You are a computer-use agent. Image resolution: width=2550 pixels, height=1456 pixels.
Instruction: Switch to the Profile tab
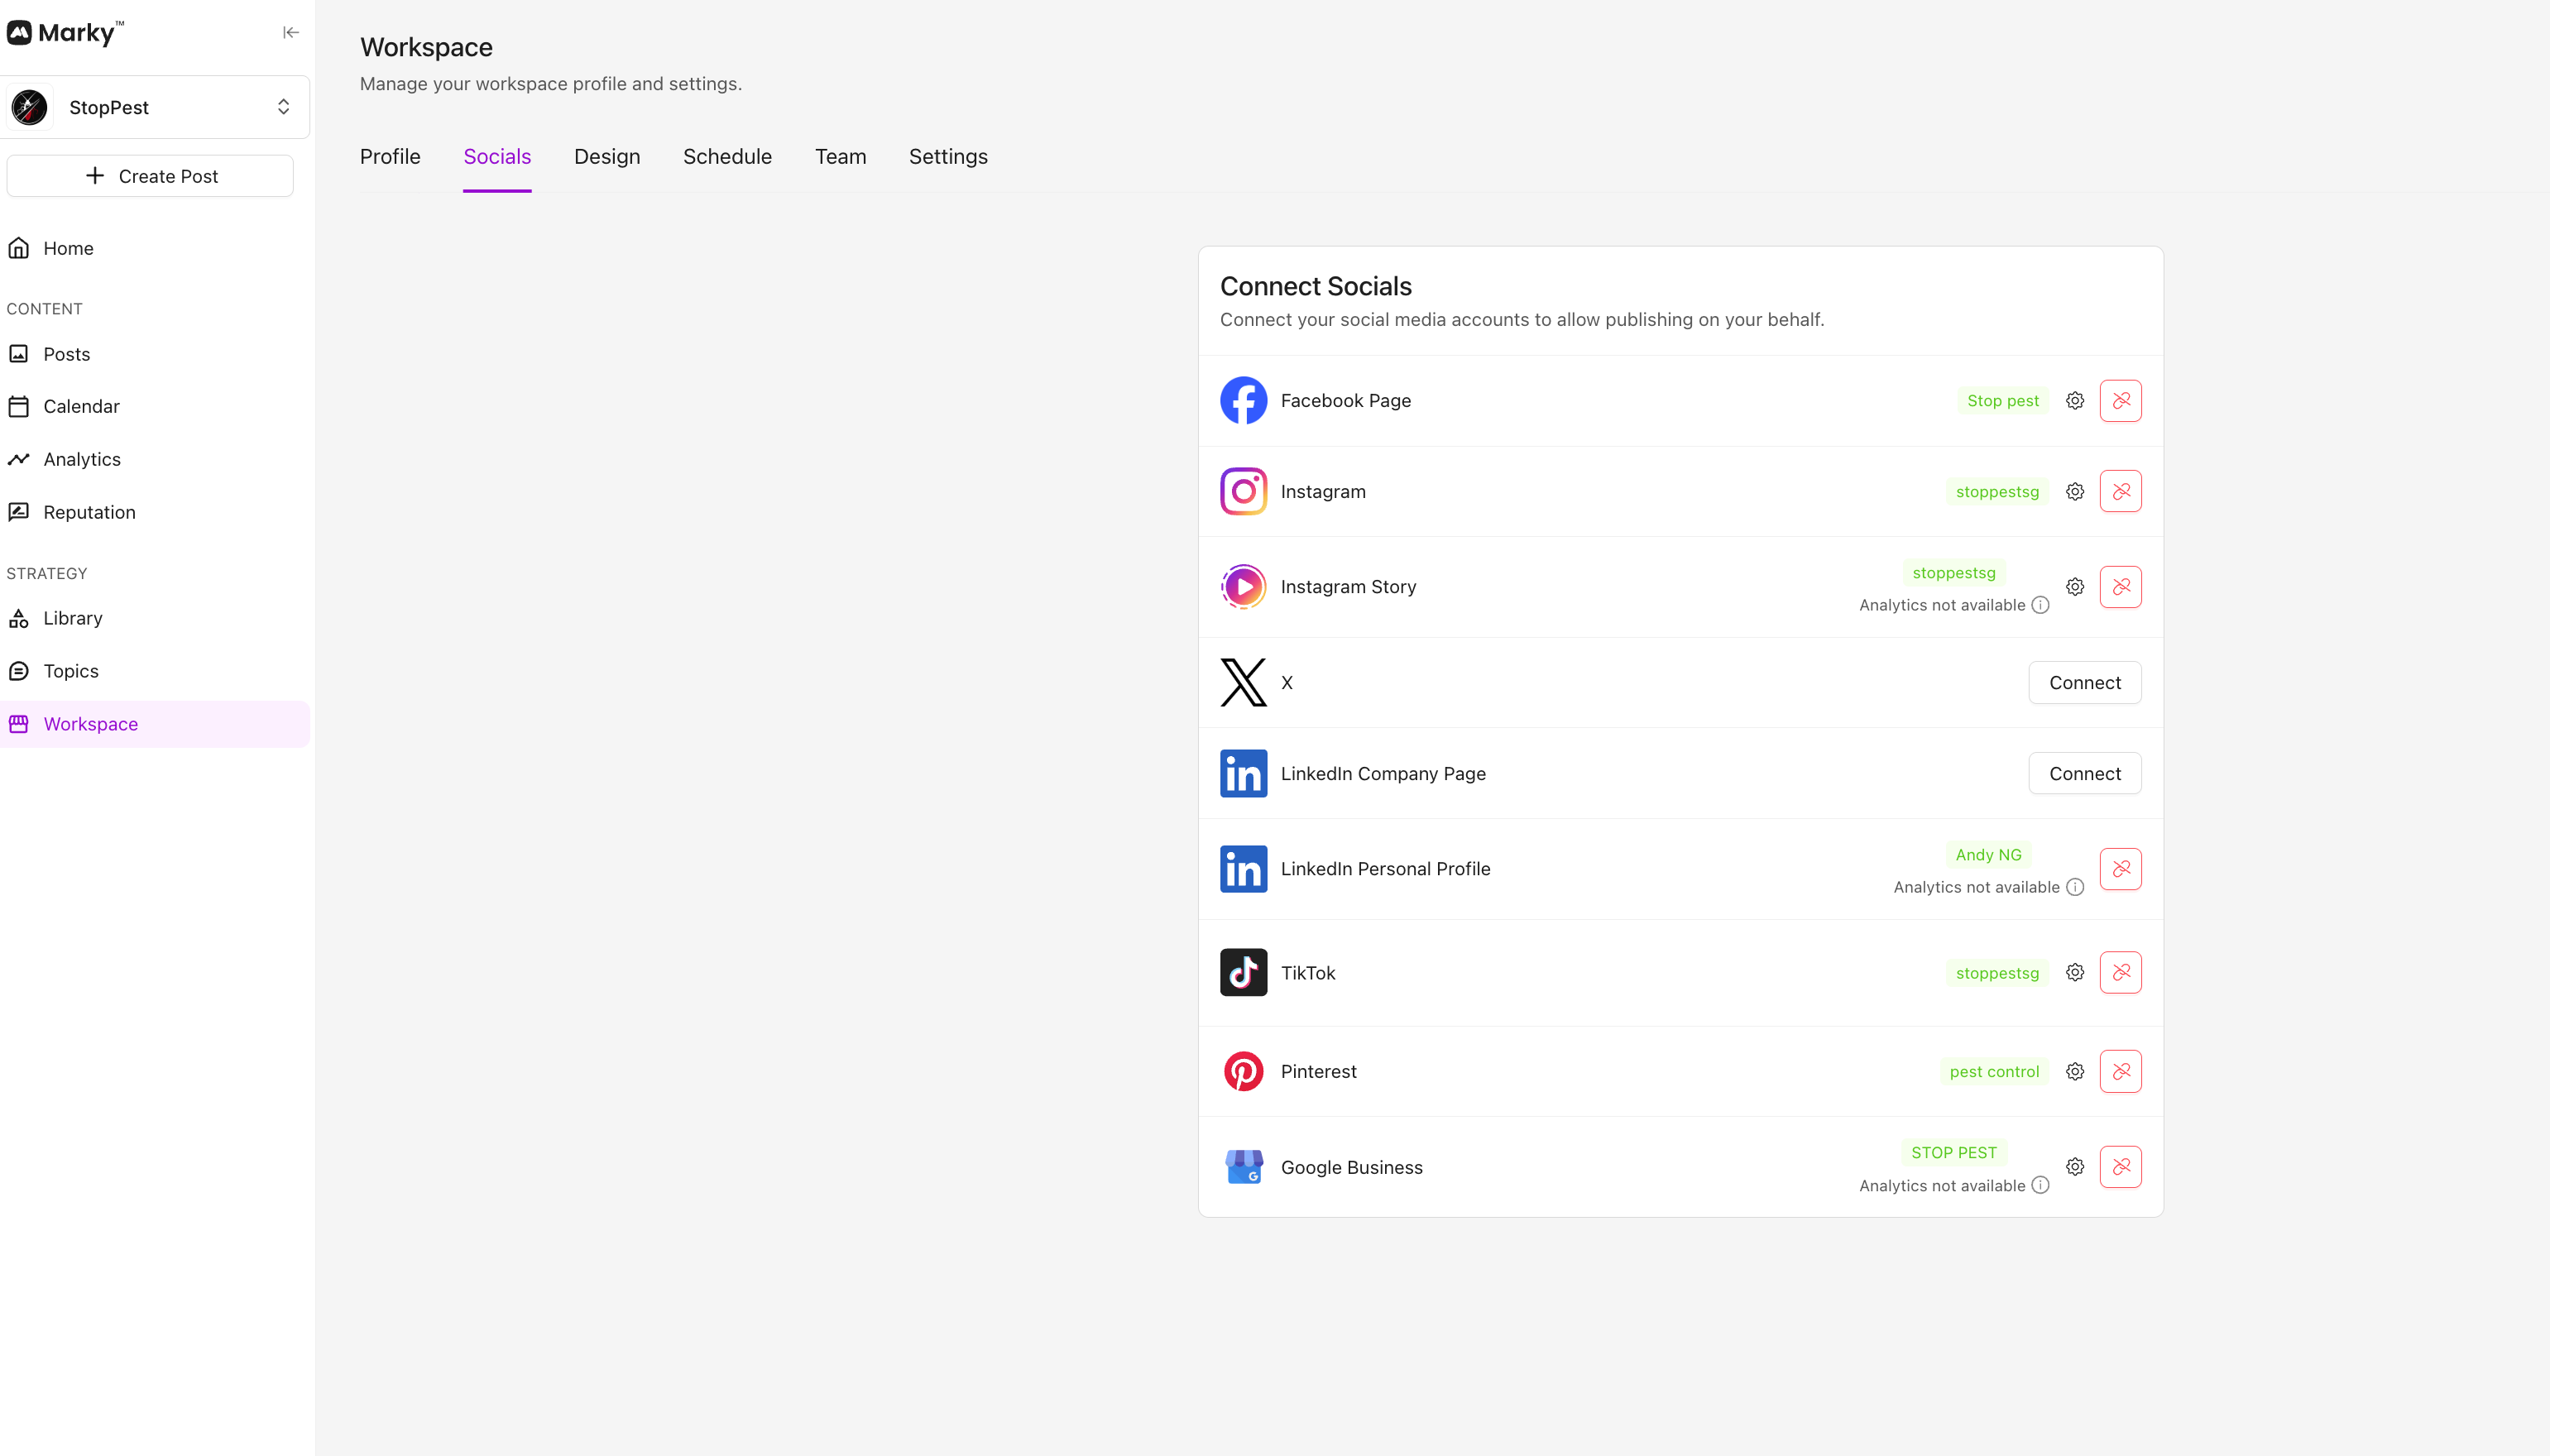click(390, 157)
